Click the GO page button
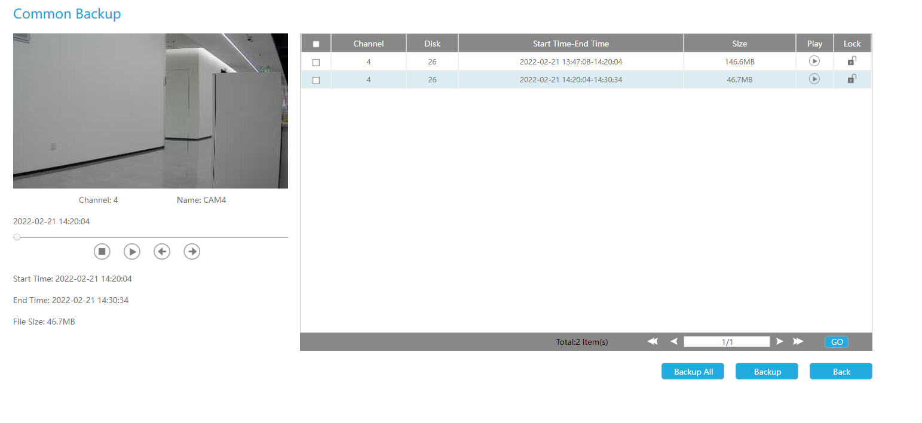Viewport: 922px width, 423px height. [837, 342]
